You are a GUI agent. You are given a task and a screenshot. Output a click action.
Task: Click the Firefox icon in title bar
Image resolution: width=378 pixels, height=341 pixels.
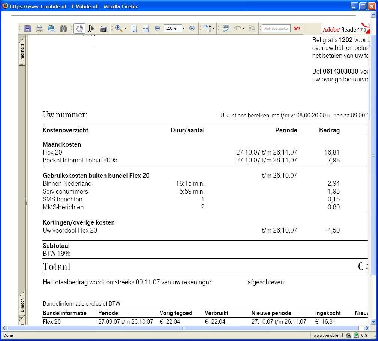pyautogui.click(x=5, y=6)
